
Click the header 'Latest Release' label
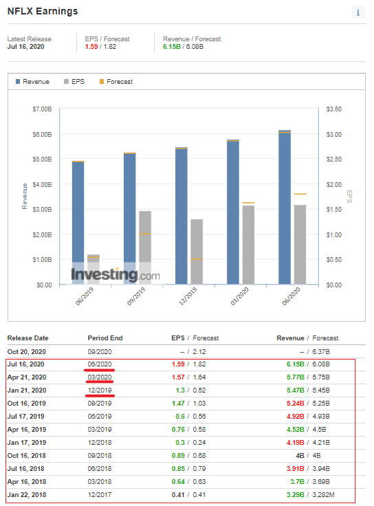click(30, 39)
